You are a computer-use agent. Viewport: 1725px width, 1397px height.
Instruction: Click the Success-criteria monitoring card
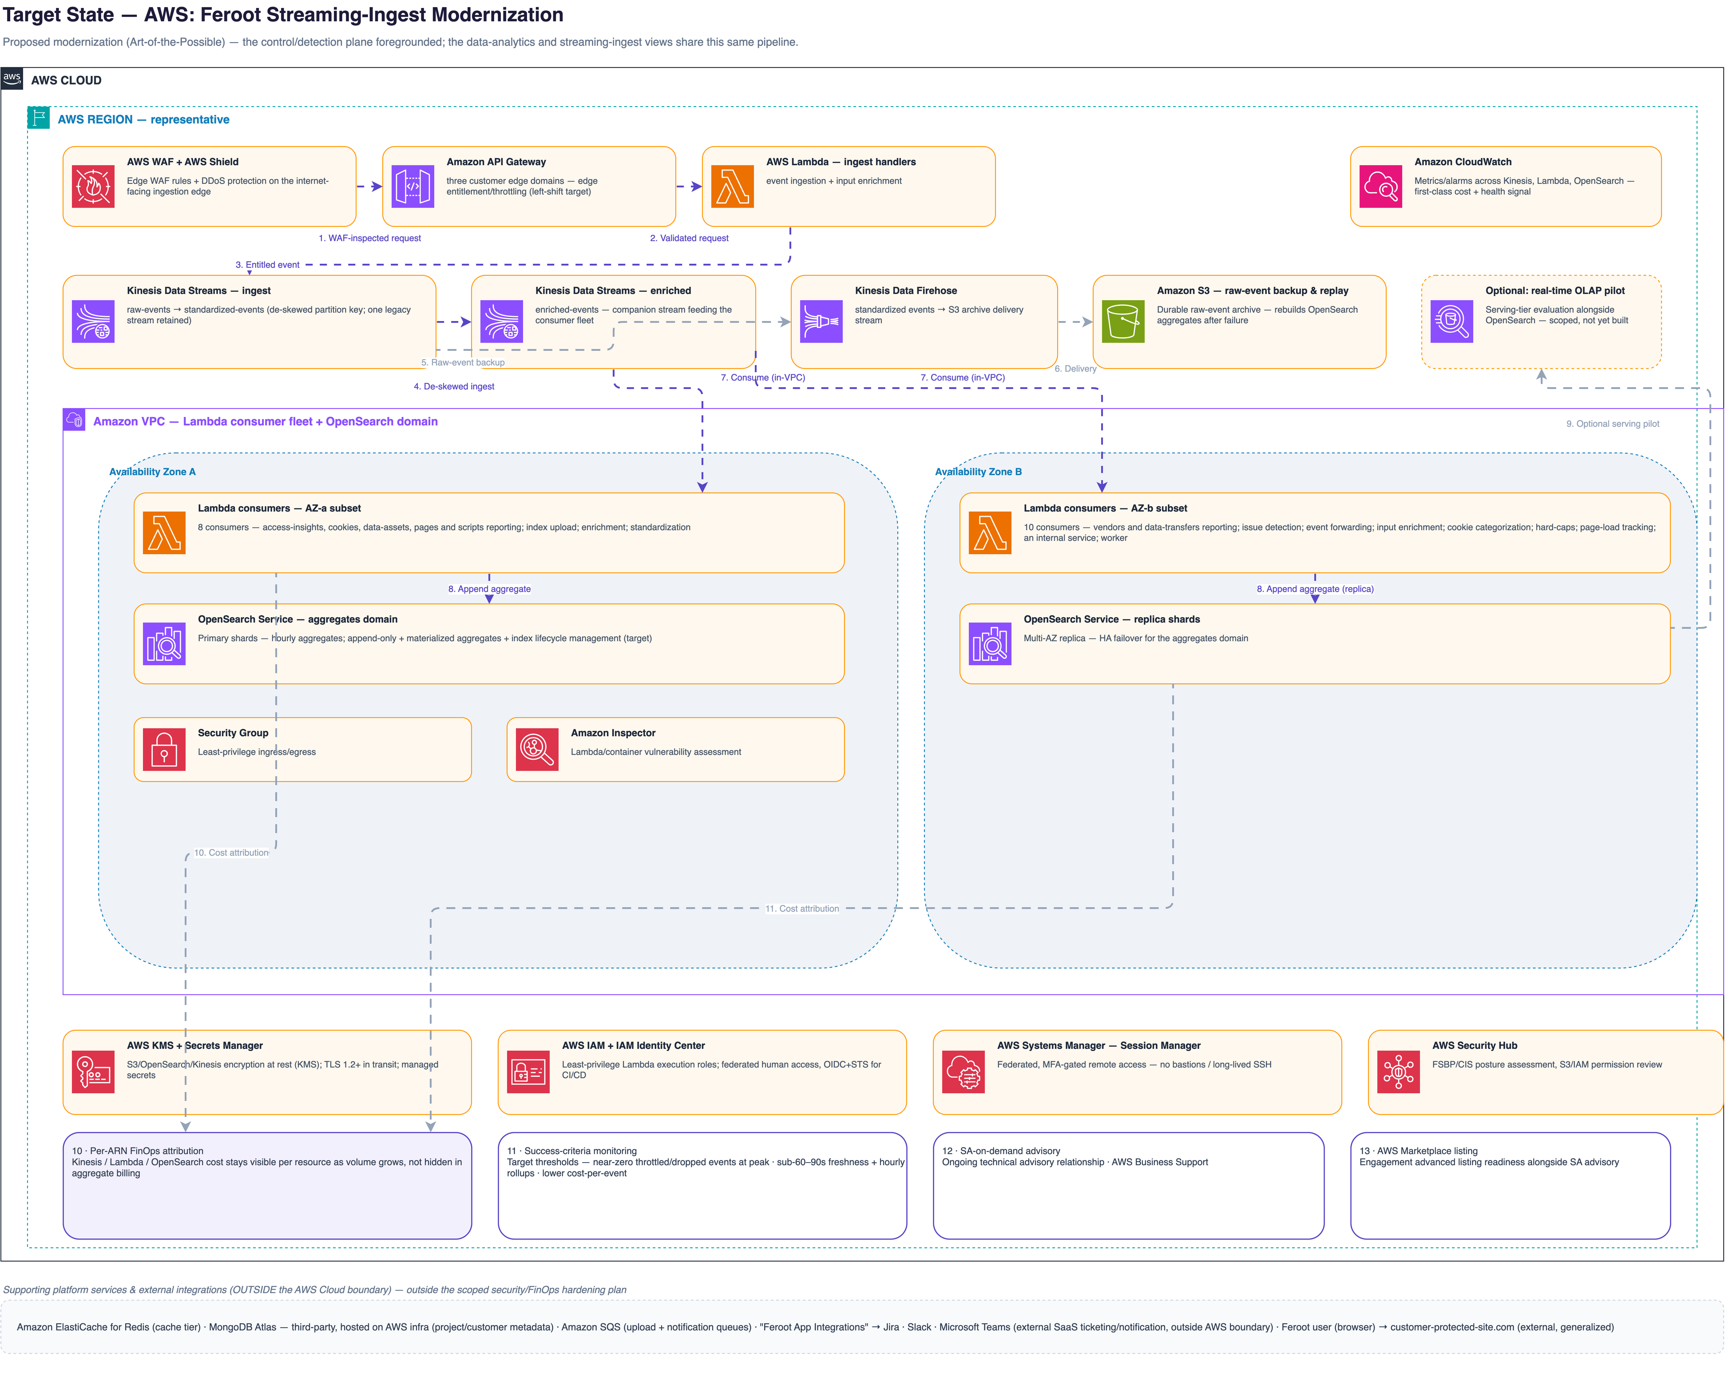point(702,1186)
